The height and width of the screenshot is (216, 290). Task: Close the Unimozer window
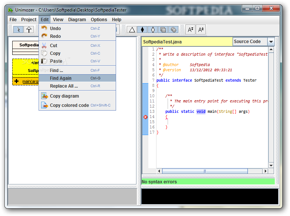271,9
